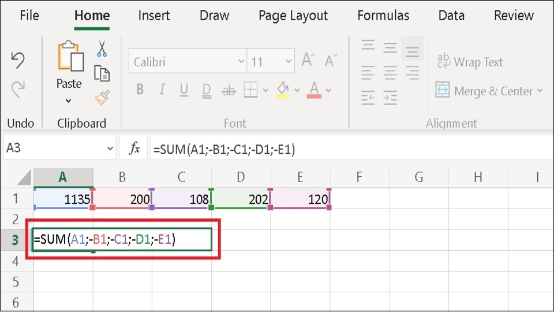
Task: Click the Paste clipboard icon
Action: click(x=70, y=56)
